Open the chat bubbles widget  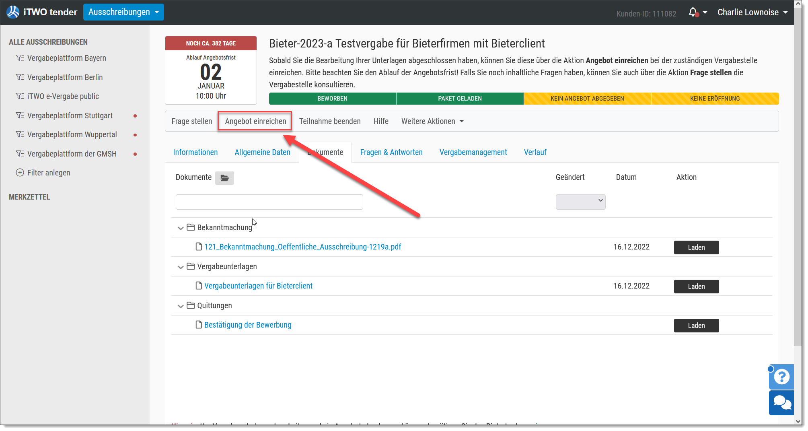[x=781, y=403]
